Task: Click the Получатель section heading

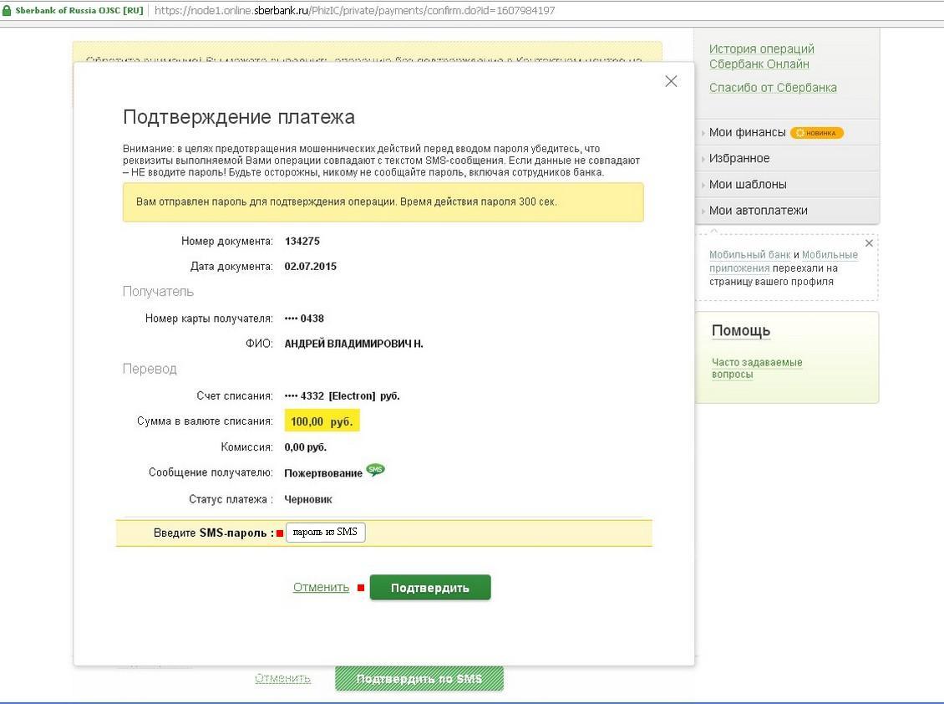Action: point(159,292)
